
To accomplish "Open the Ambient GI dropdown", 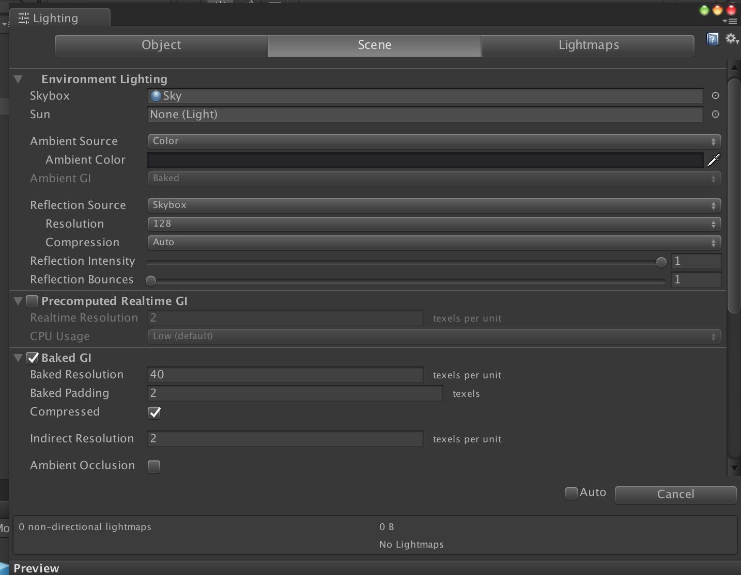I will click(434, 178).
